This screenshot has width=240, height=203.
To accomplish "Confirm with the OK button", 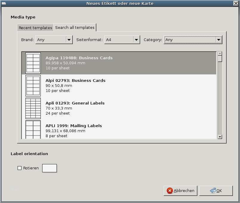I will point(216,190).
